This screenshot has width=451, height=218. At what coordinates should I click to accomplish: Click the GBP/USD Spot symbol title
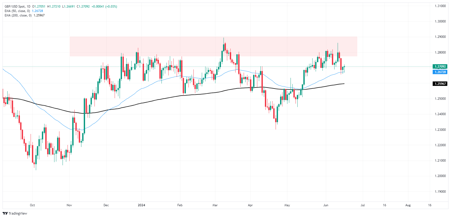[x=15, y=7]
